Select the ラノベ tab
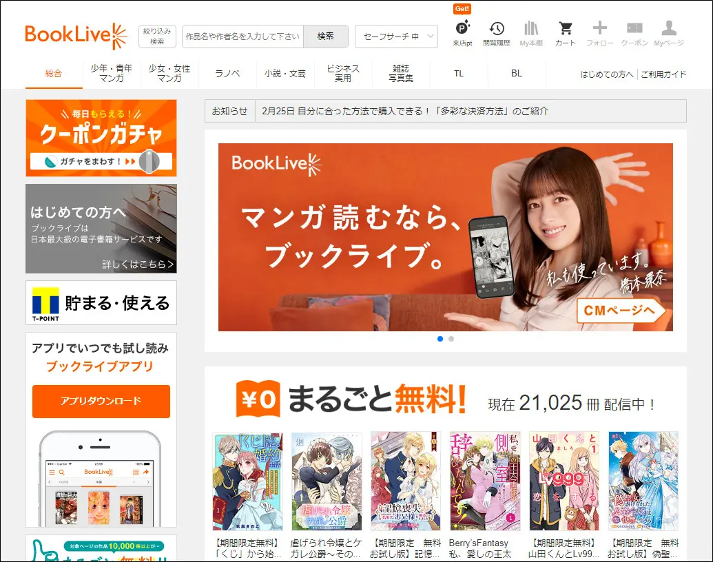The width and height of the screenshot is (713, 562). coord(227,73)
